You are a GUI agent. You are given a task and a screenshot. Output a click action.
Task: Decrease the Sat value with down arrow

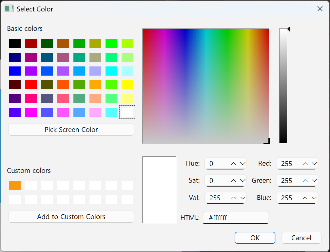click(x=243, y=181)
